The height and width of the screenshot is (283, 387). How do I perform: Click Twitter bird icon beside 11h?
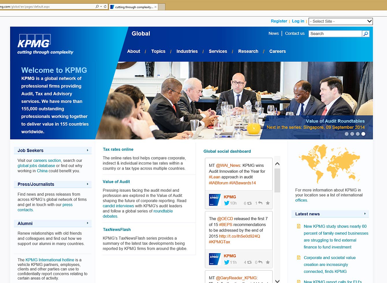pos(227,262)
